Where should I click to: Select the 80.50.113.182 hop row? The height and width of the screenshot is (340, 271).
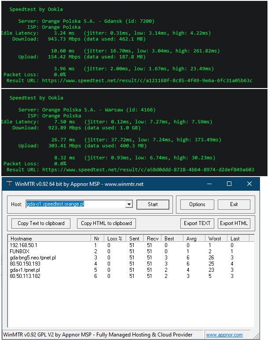coord(26,276)
